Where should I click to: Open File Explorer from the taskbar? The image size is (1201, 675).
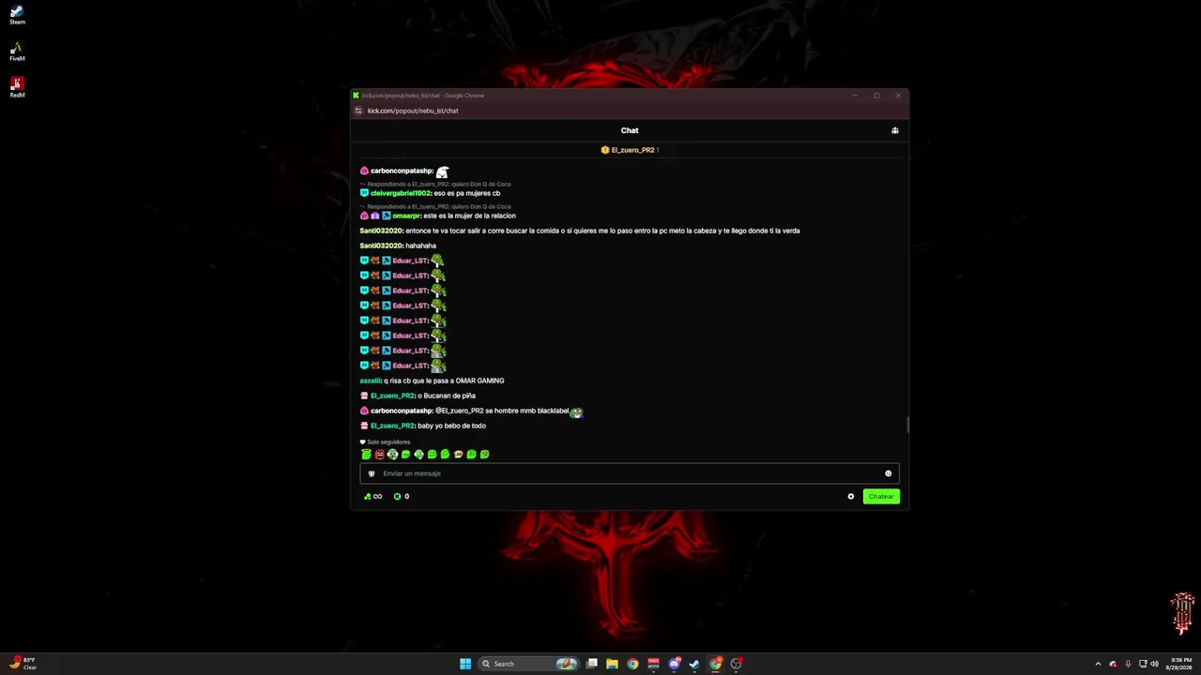[612, 664]
